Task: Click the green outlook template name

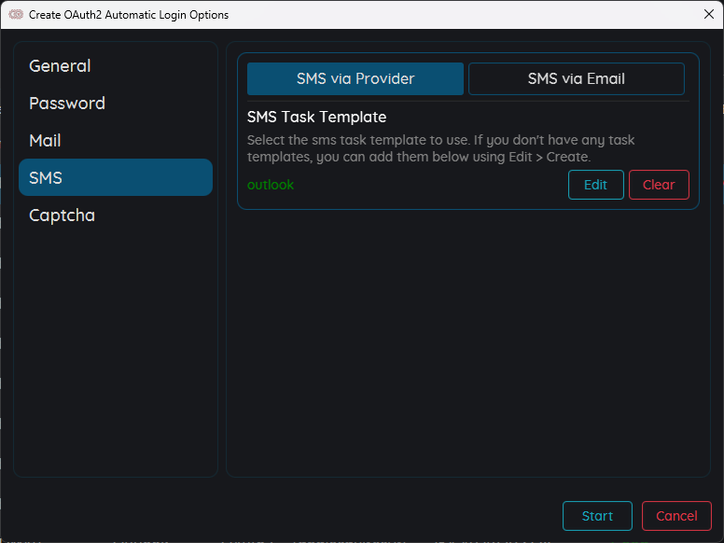Action: 271,185
